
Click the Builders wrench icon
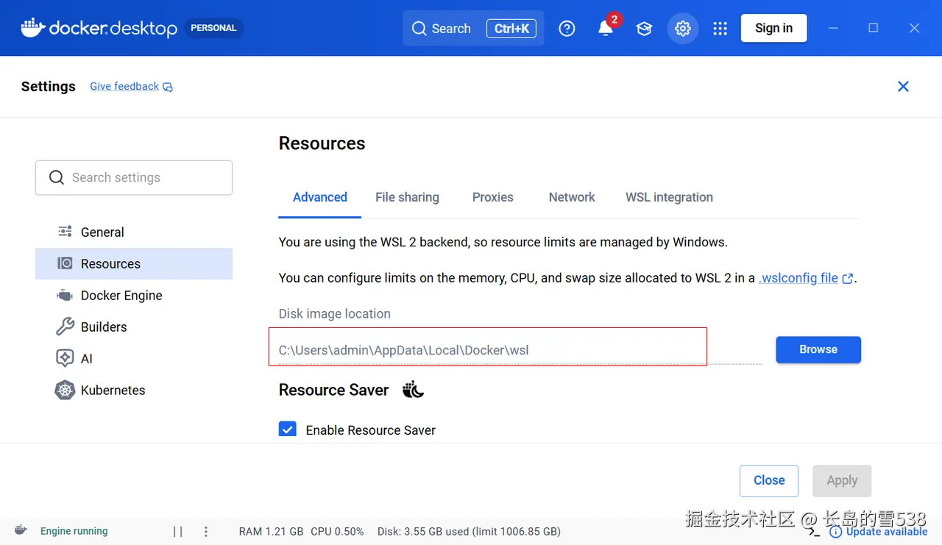65,327
